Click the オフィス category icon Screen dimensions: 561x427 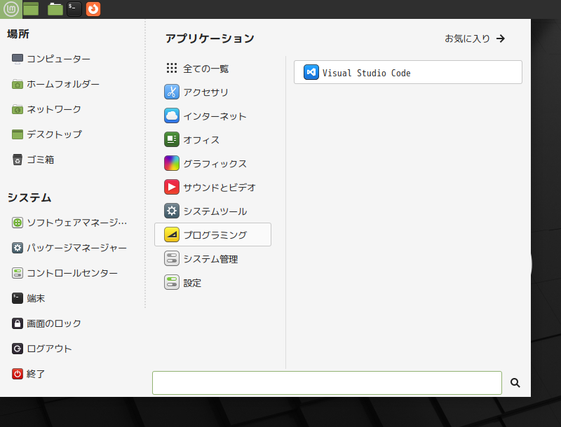[x=172, y=139]
